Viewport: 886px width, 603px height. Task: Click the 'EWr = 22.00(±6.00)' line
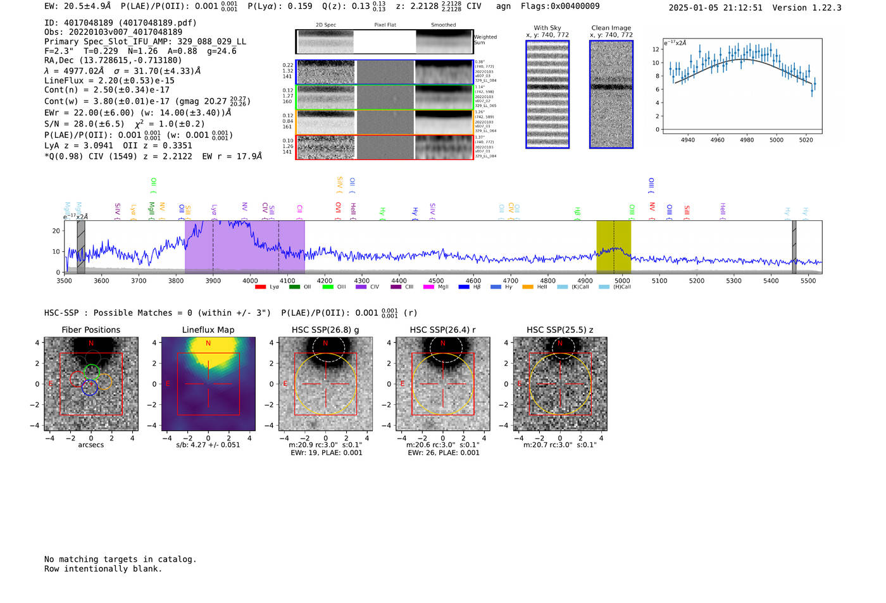pos(138,113)
